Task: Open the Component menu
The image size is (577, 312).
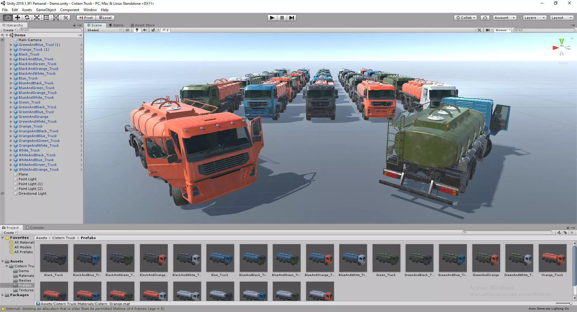Action: (x=69, y=10)
